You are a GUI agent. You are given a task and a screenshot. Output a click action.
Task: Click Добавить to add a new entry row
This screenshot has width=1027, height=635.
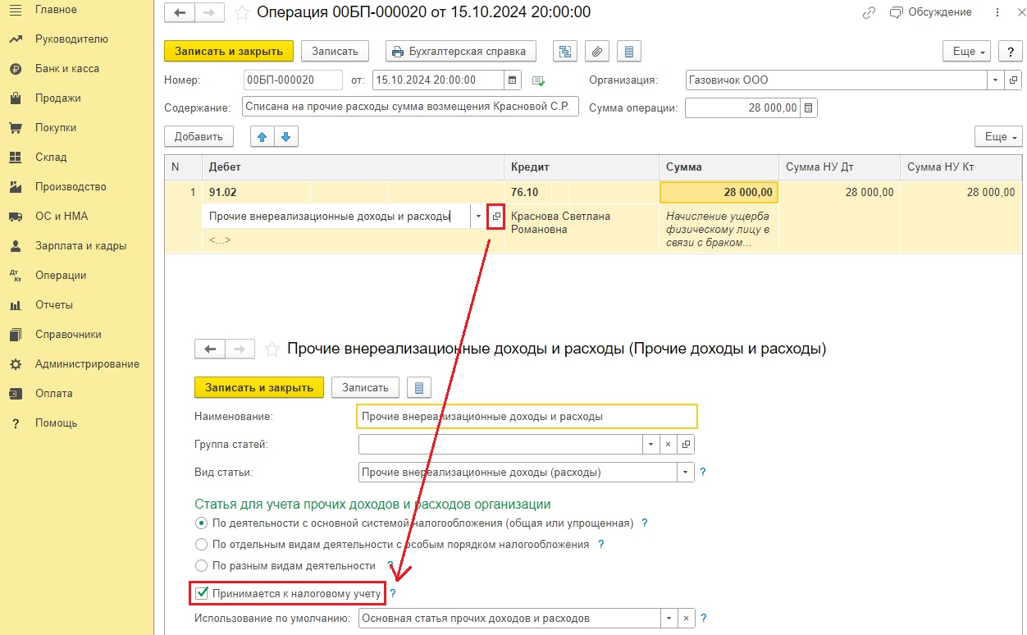point(199,136)
